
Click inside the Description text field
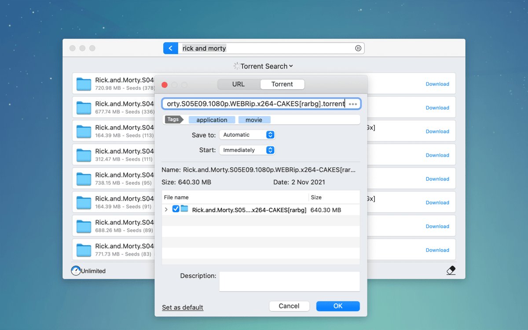click(289, 281)
